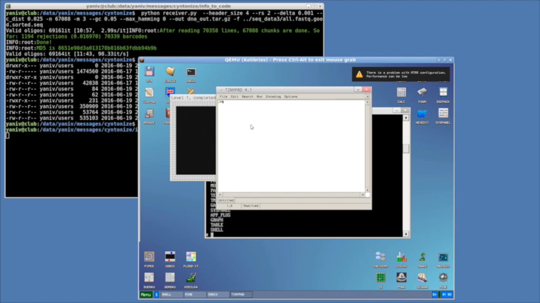Launch the CALC calculator icon
Screen dimensions: 540x303
click(x=401, y=92)
